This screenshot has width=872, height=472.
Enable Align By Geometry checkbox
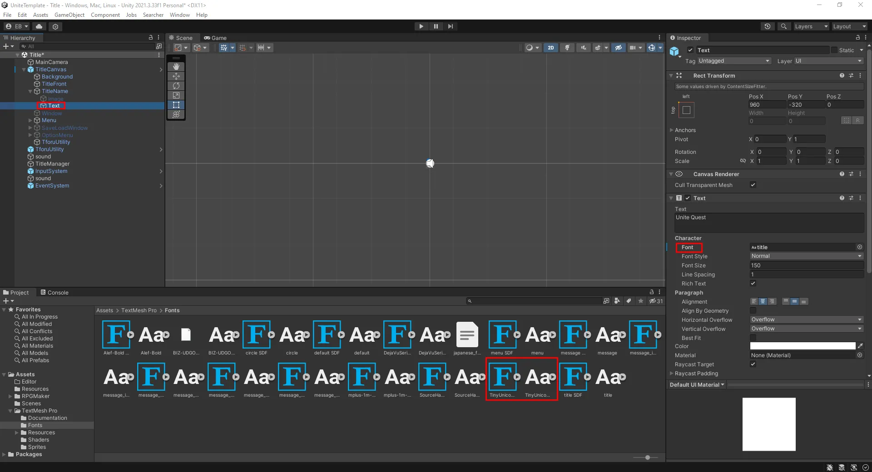tap(753, 310)
